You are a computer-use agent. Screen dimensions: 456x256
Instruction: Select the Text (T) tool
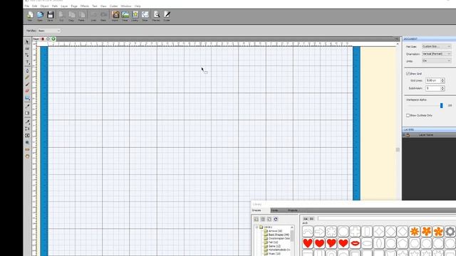(27, 62)
